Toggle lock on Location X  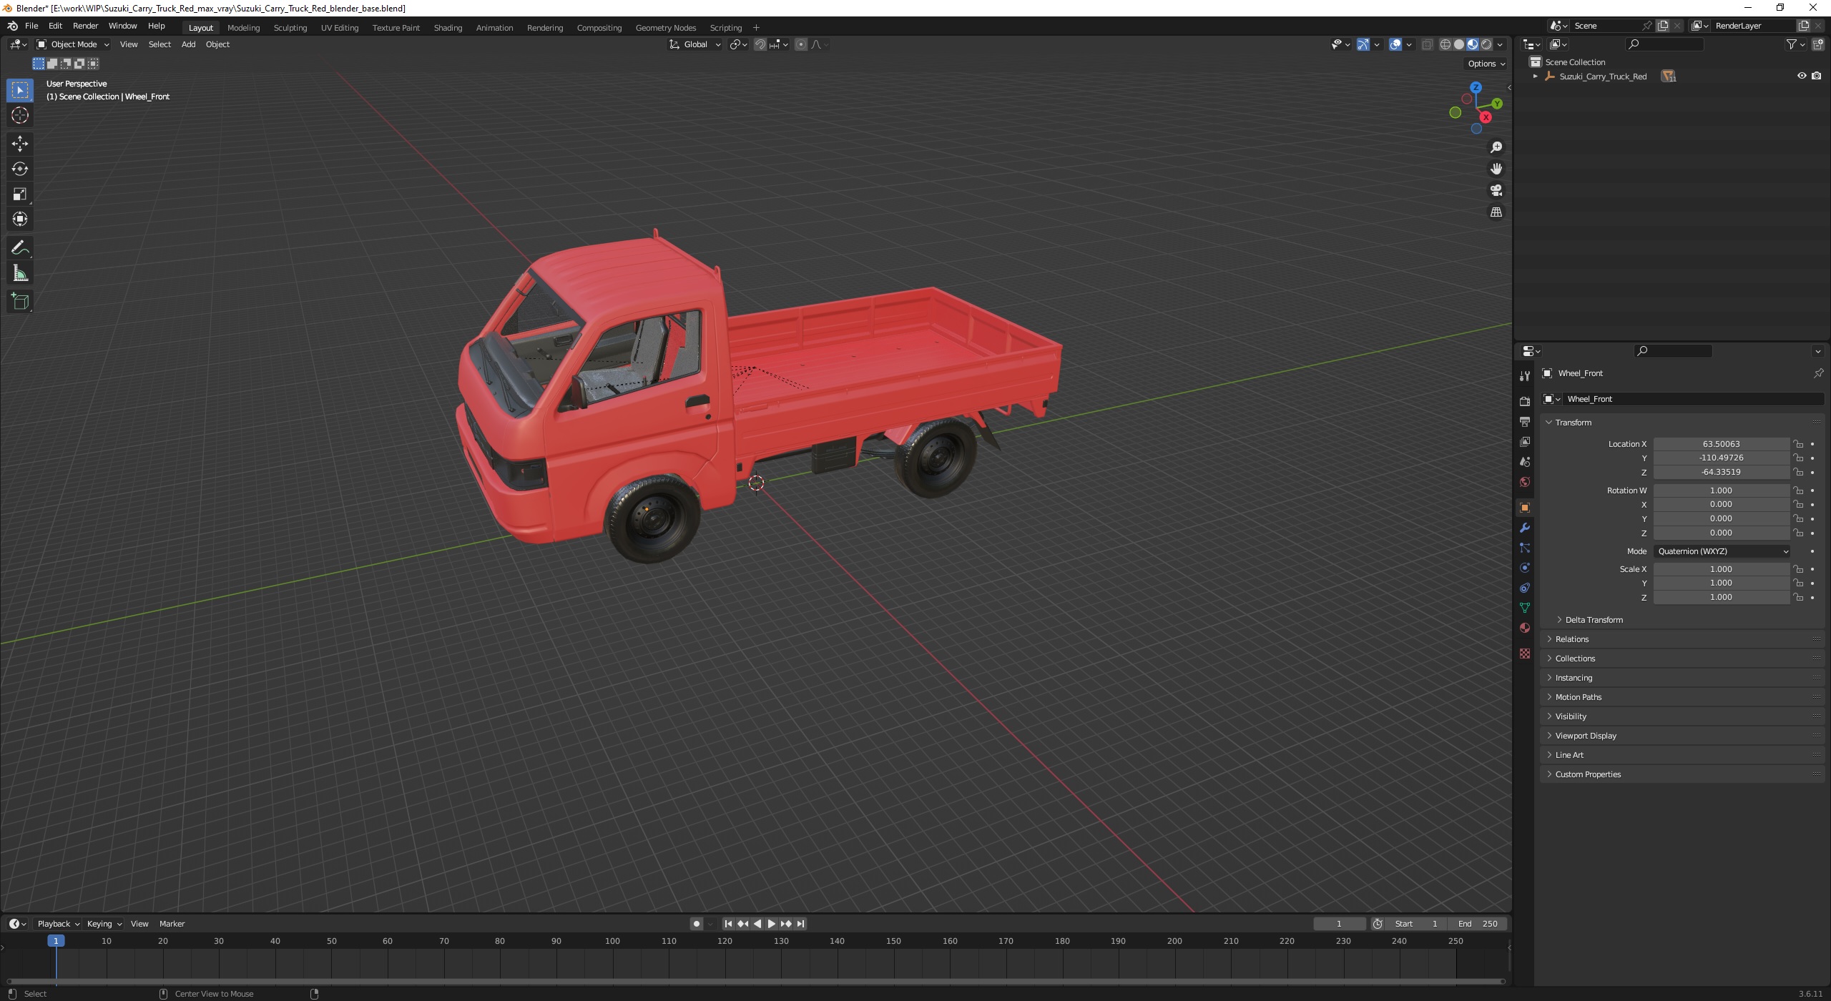tap(1798, 444)
